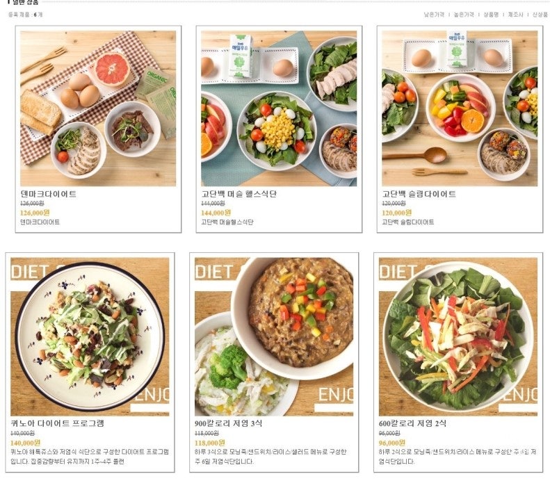
Task: Open the 고단백 머슬 헬스식단 product image
Action: tap(279, 108)
